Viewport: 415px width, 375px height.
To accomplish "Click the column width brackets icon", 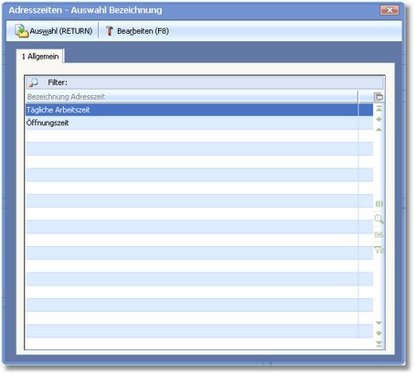I will 378,204.
